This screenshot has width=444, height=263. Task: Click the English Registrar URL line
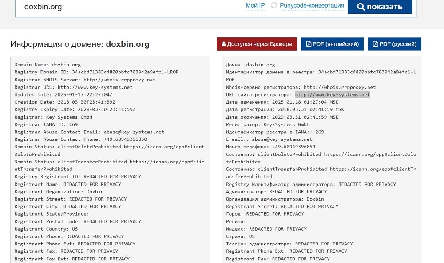[x=73, y=87]
